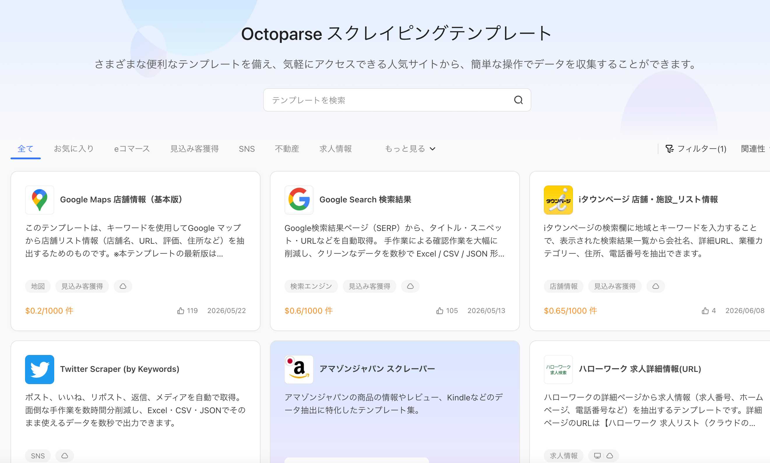770x463 pixels.
Task: Open アマゾンジャパン スクレーパー title
Action: [377, 369]
